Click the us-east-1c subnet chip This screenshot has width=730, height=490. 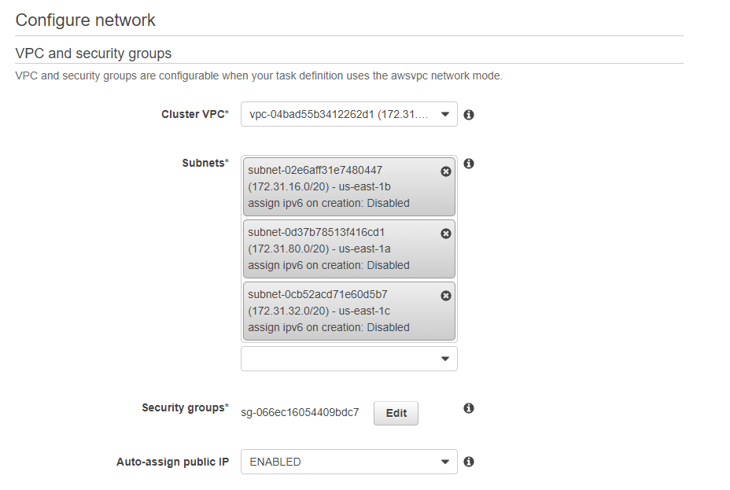pyautogui.click(x=349, y=311)
